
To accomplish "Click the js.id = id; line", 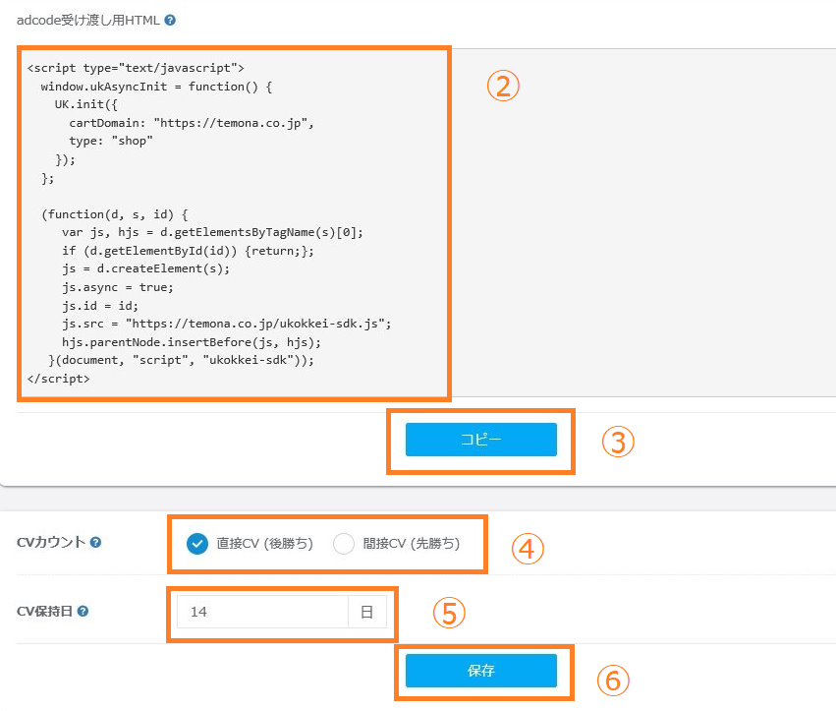I will pos(100,305).
